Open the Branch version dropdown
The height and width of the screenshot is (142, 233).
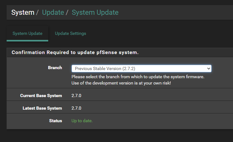point(141,68)
